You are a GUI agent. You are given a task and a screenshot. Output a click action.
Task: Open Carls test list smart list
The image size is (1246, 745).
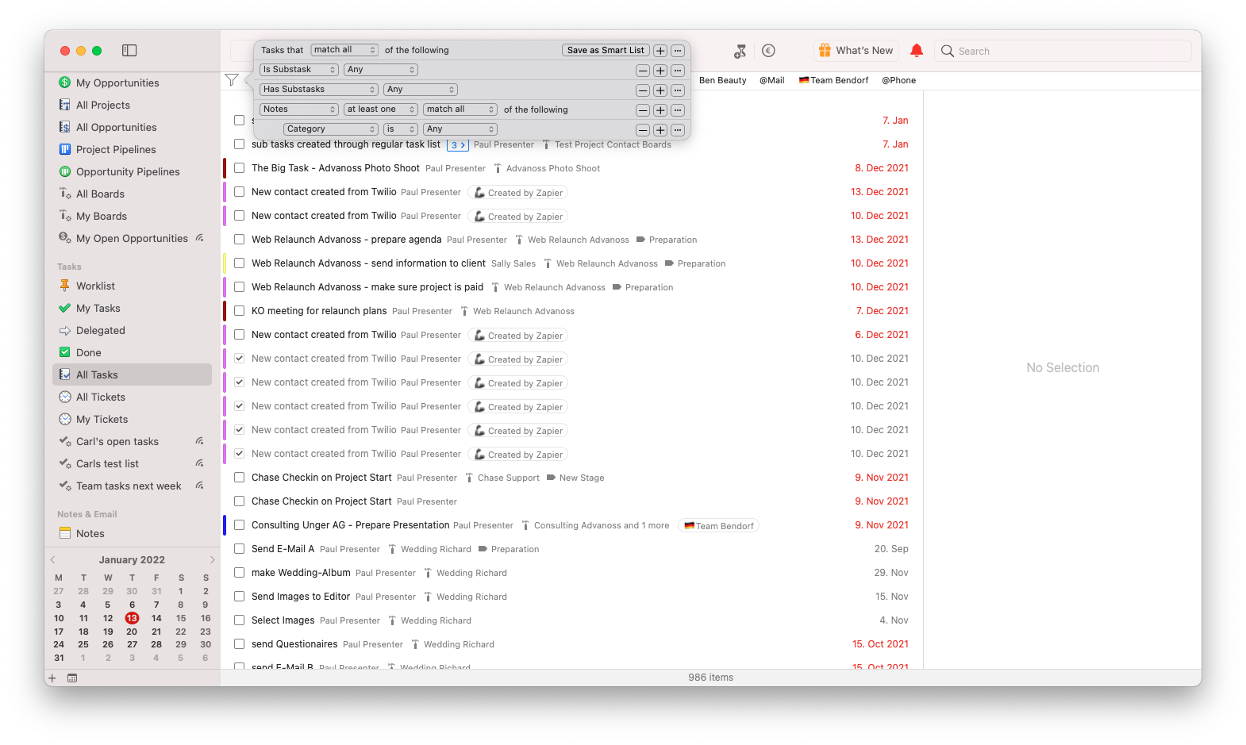107,463
